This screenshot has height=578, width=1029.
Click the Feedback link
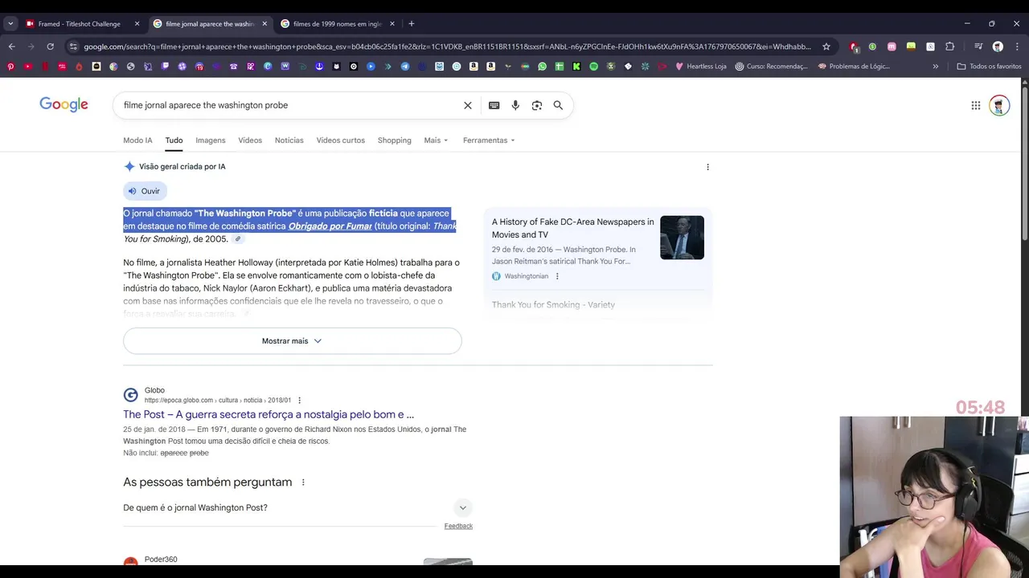pyautogui.click(x=458, y=526)
